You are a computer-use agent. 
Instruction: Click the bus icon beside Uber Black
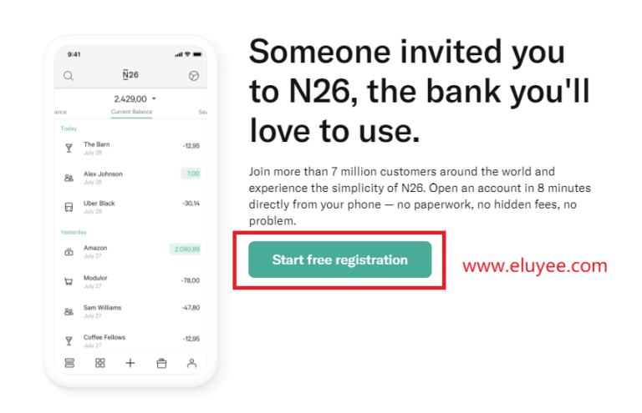pos(69,206)
